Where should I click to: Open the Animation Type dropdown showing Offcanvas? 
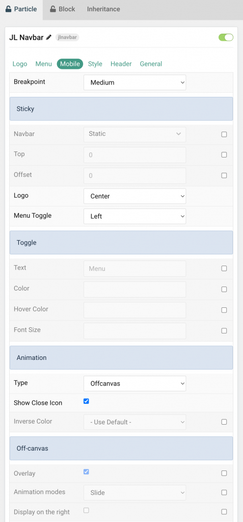[x=135, y=383]
